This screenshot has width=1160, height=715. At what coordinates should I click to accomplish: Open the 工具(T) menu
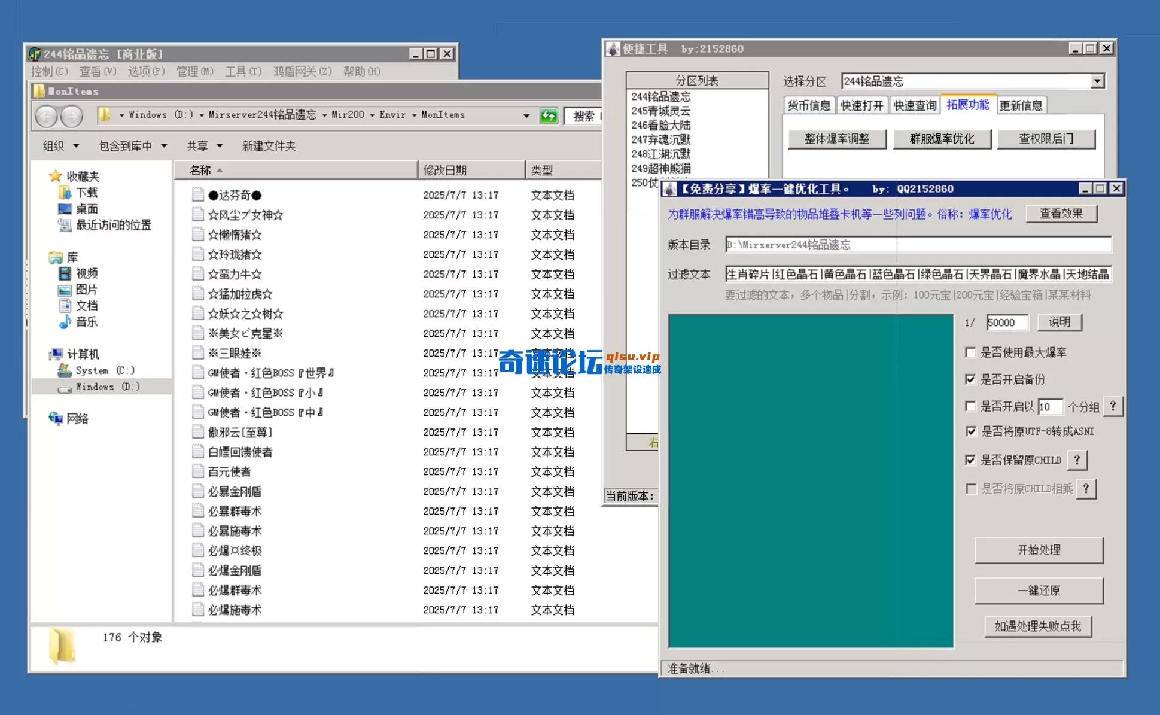pos(242,71)
